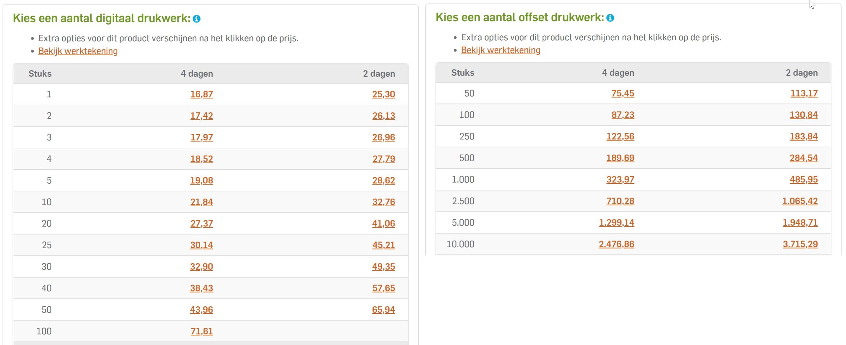Image resolution: width=846 pixels, height=345 pixels.
Task: Select offset price 323,97 for 1.000 stuks
Action: tap(620, 179)
